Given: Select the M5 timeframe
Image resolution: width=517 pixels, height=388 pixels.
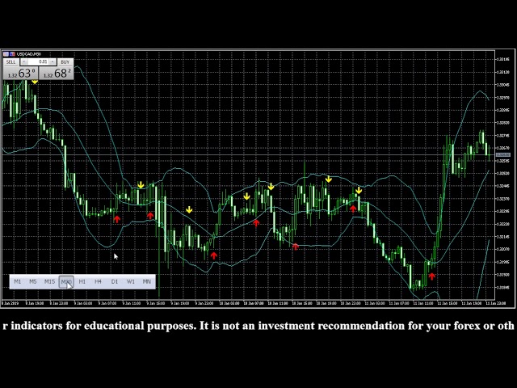Looking at the screenshot, I should 33,281.
